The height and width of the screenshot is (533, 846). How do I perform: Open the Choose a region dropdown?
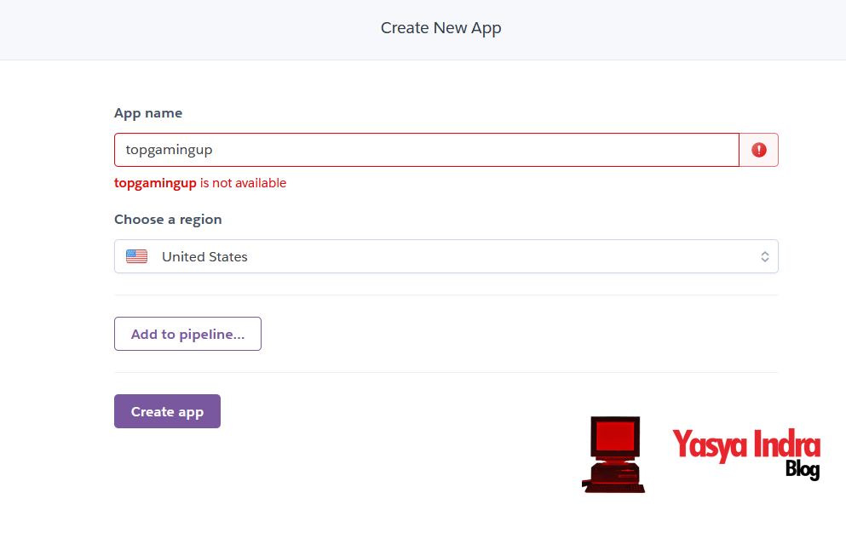446,256
